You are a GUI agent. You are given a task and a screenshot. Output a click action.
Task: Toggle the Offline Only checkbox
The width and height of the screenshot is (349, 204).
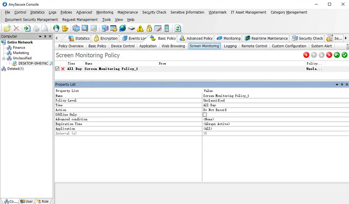coord(205,115)
